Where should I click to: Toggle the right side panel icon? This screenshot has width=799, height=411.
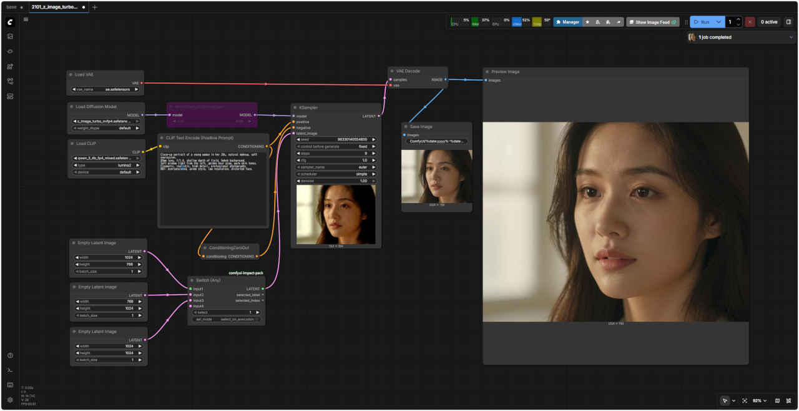pyautogui.click(x=788, y=22)
